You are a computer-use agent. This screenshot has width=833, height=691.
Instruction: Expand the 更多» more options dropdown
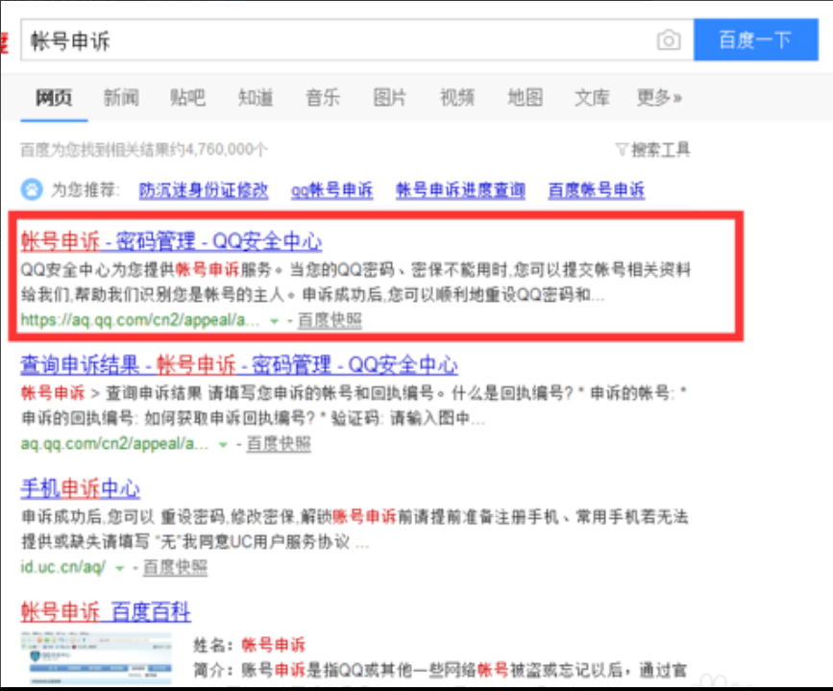tap(657, 98)
